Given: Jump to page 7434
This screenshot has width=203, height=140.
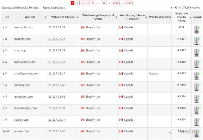Looking at the screenshot, I should coord(129,3).
